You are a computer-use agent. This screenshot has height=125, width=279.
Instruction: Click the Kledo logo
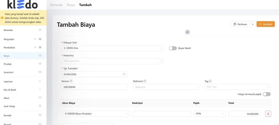coord(22,4)
